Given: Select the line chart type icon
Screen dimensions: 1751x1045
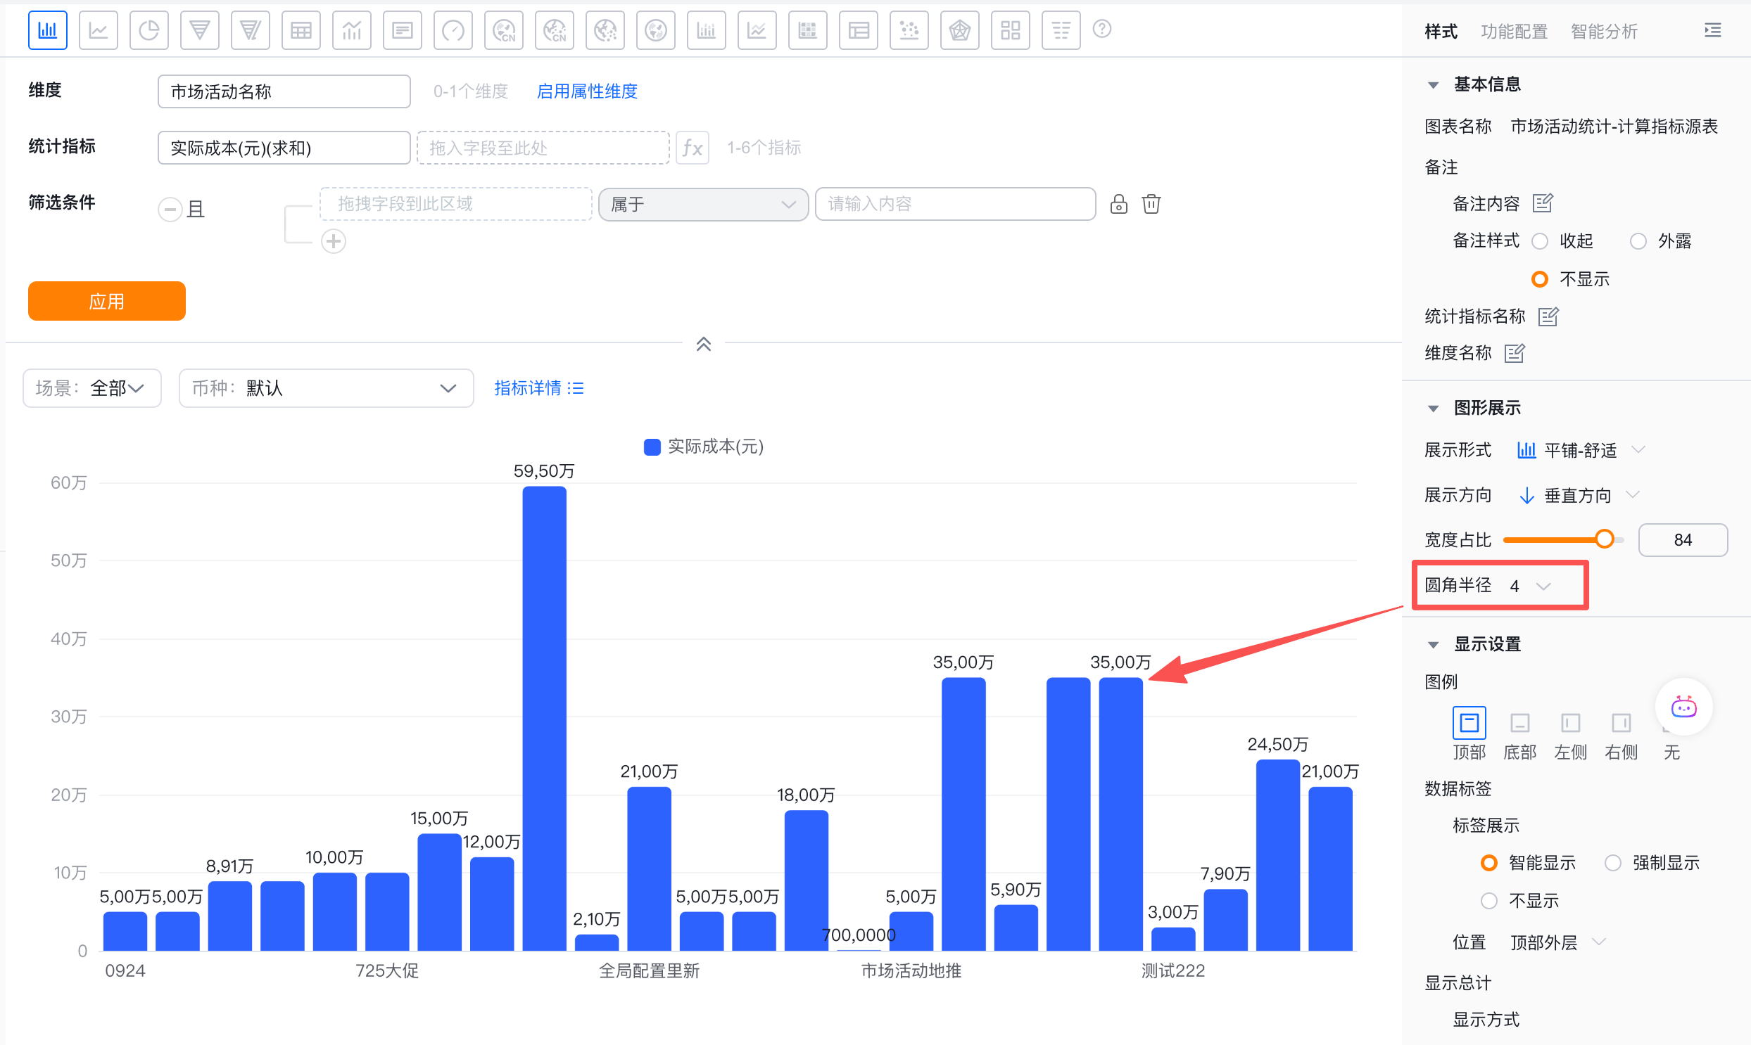Looking at the screenshot, I should (98, 30).
